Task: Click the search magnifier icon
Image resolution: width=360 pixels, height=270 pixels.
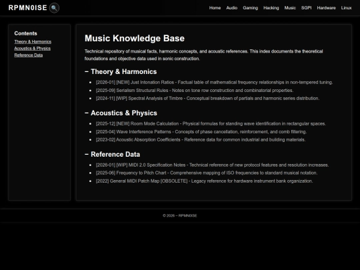Action: pyautogui.click(x=54, y=8)
